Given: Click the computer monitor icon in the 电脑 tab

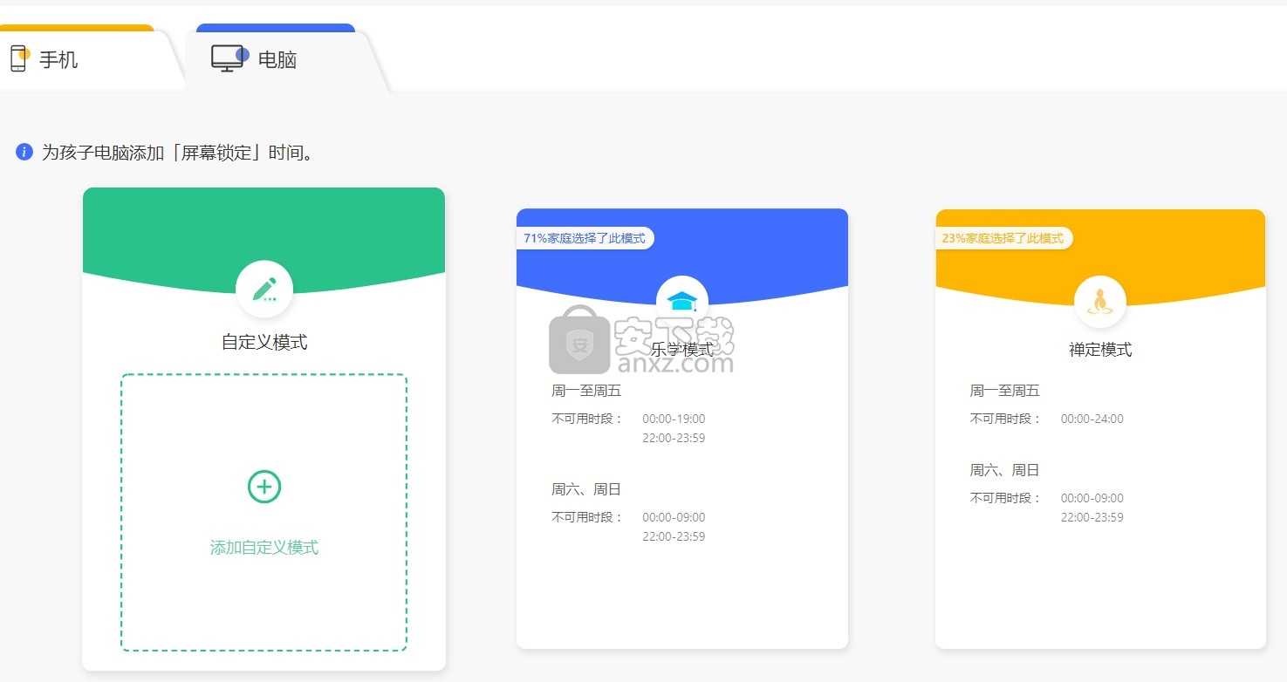Looking at the screenshot, I should pos(230,58).
